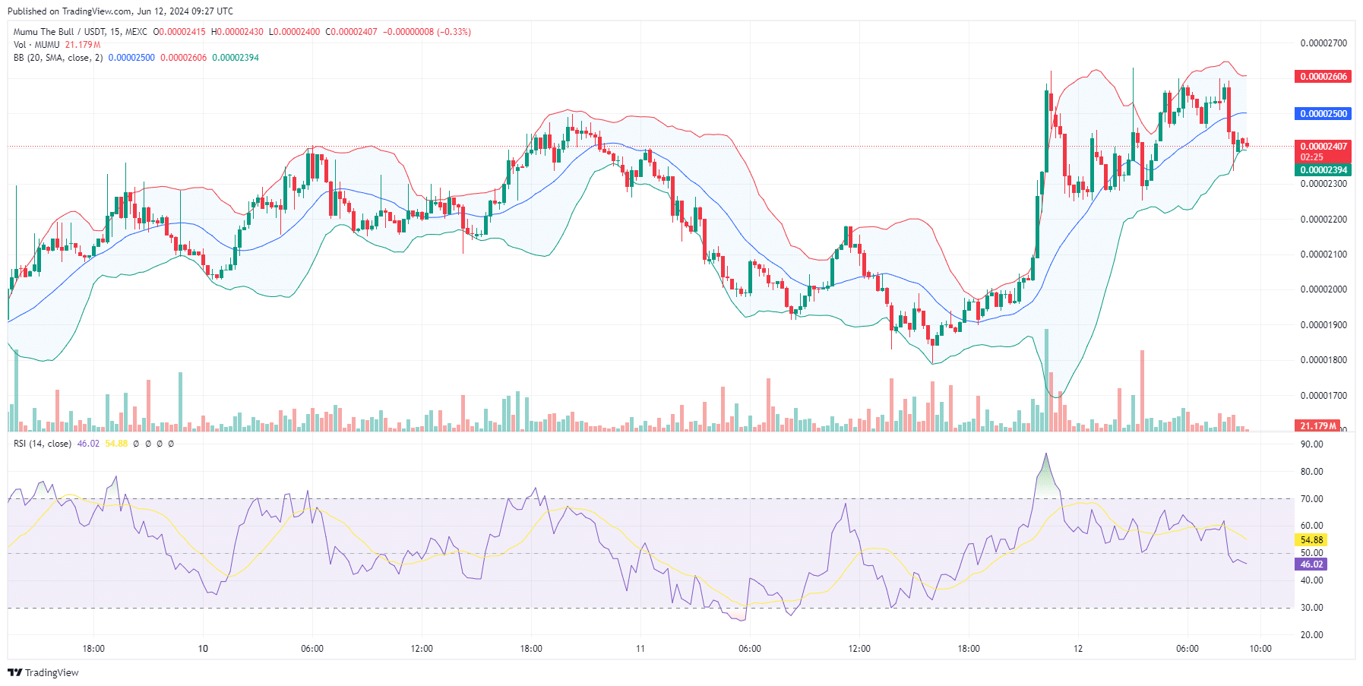Select the RSI (14, close) legend
The image size is (1363, 686).
(x=43, y=444)
